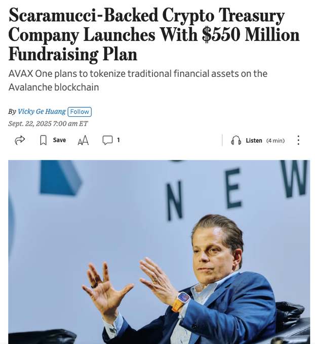Open Vicky Ge Huang's author page

[x=42, y=111]
